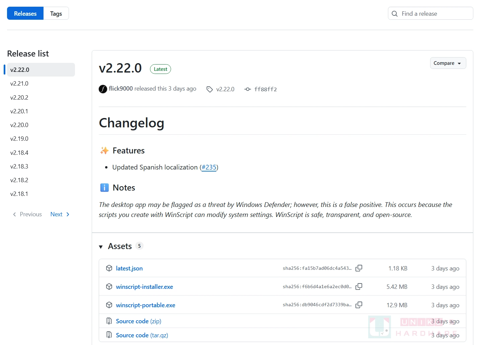
Task: Go to the Next page of releases
Action: coord(60,214)
